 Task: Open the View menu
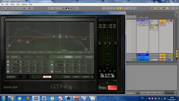tap(18, 4)
